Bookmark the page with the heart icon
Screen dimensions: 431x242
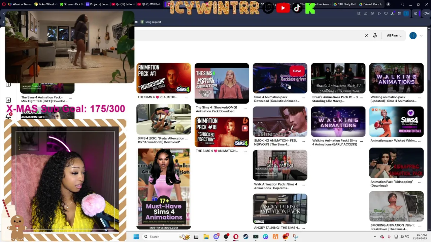pyautogui.click(x=386, y=13)
